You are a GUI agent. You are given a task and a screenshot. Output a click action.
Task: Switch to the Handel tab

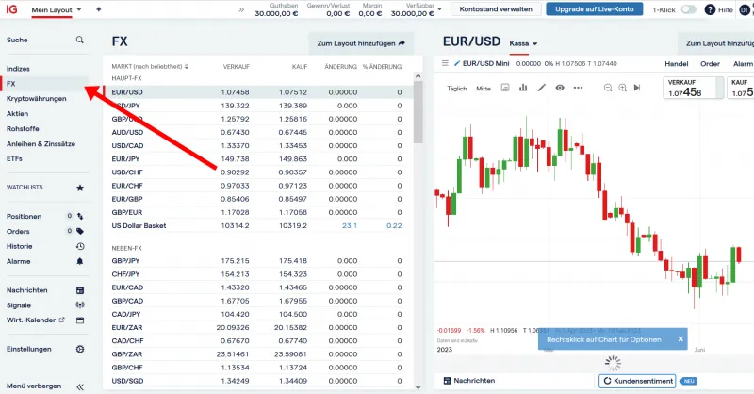[x=676, y=63]
